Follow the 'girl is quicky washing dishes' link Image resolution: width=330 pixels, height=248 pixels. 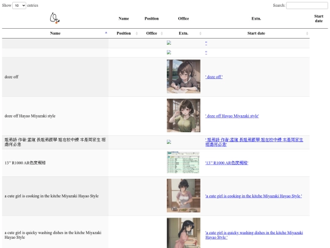(x=254, y=235)
